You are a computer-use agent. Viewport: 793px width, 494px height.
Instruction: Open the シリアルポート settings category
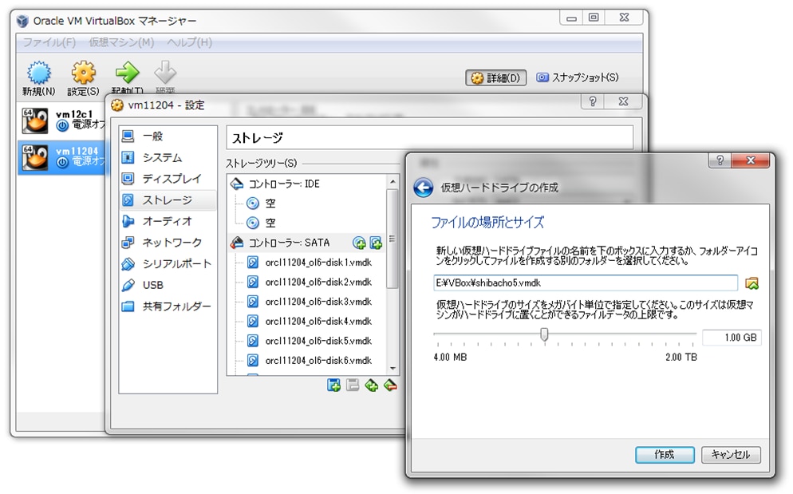(x=168, y=263)
